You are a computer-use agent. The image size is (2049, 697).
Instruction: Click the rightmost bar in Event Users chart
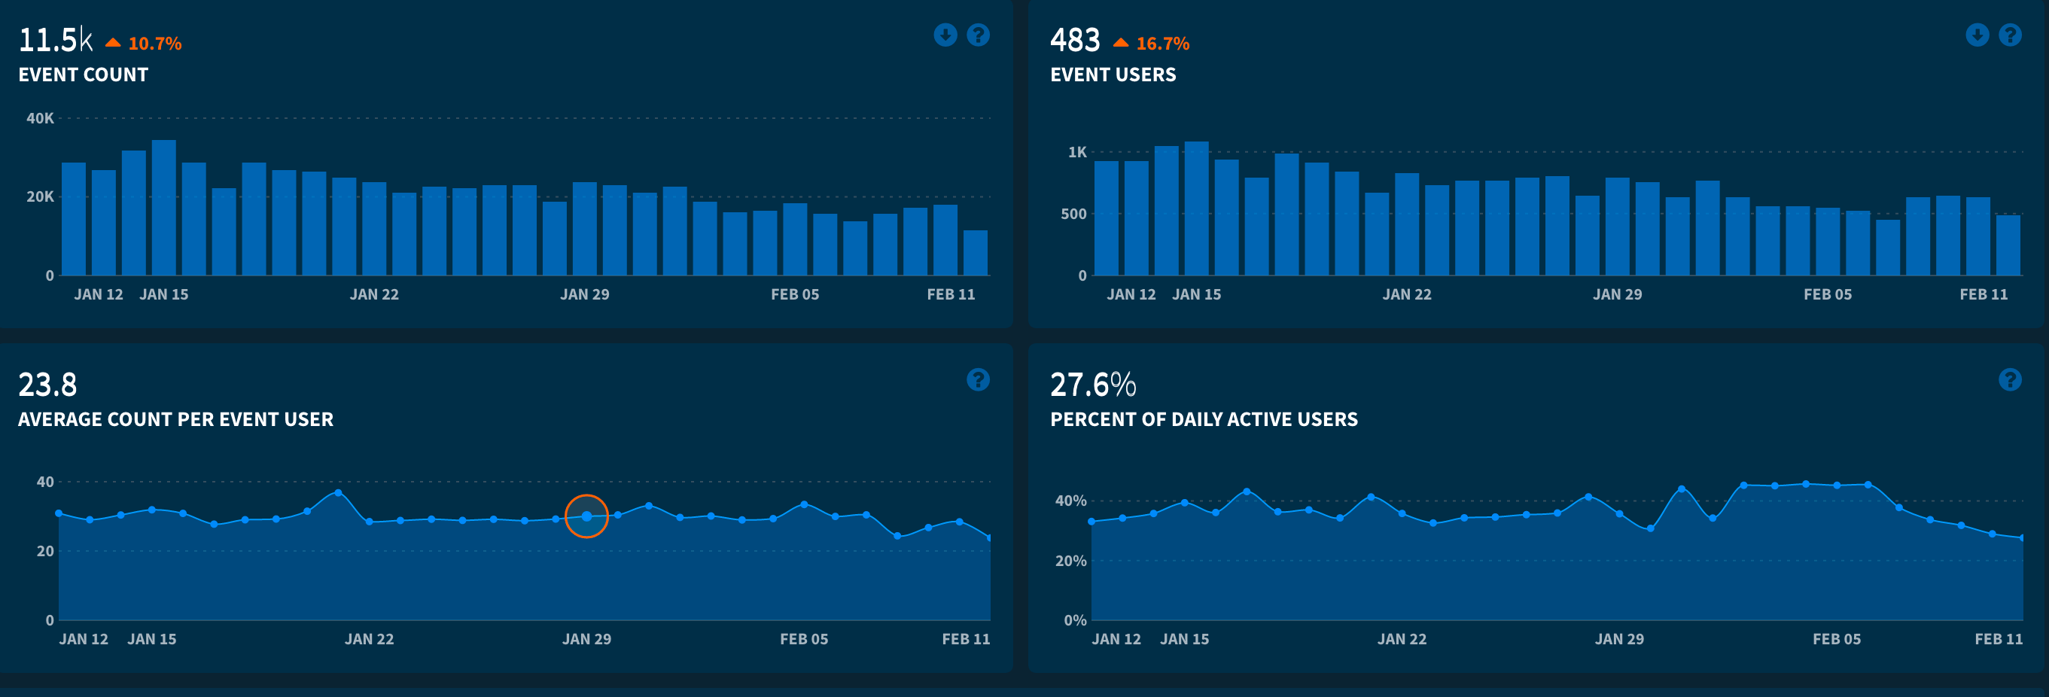click(2008, 245)
